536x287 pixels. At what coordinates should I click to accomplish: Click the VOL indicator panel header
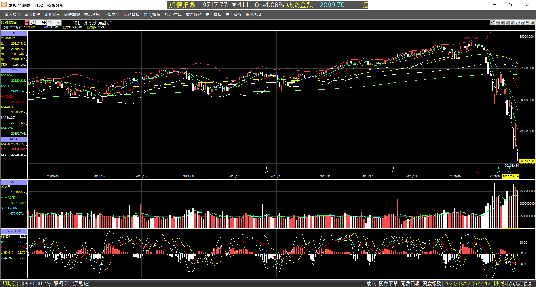[x=14, y=182]
